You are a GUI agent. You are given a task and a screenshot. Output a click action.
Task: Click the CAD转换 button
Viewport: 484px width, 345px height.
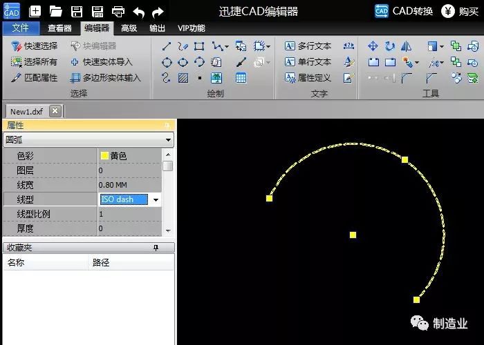pos(404,12)
